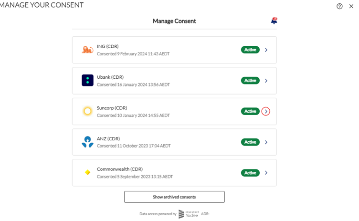This screenshot has width=359, height=221.
Task: Click the Suncorp sun logo
Action: coord(87,111)
